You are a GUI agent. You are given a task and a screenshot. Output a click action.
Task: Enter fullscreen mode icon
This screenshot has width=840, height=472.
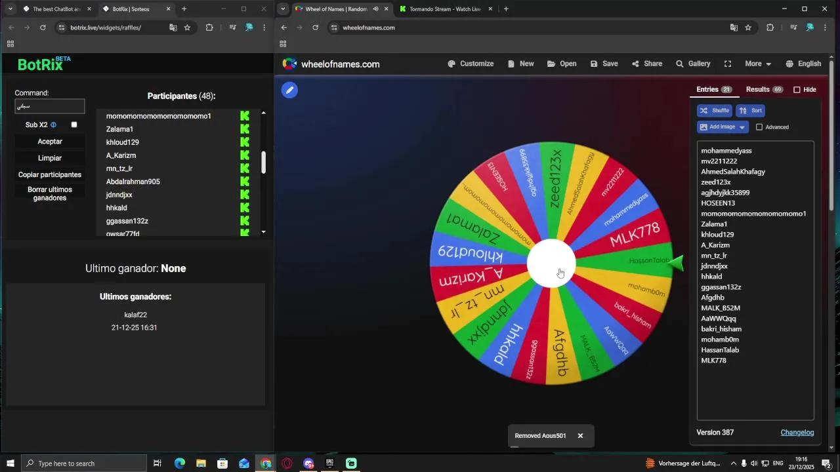coord(728,64)
